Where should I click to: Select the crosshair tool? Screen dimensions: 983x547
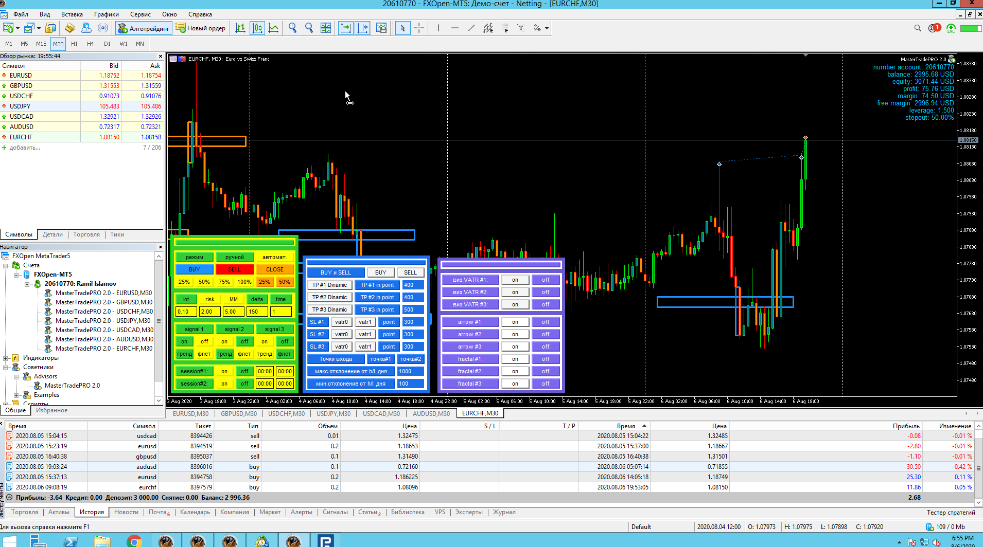pos(419,28)
